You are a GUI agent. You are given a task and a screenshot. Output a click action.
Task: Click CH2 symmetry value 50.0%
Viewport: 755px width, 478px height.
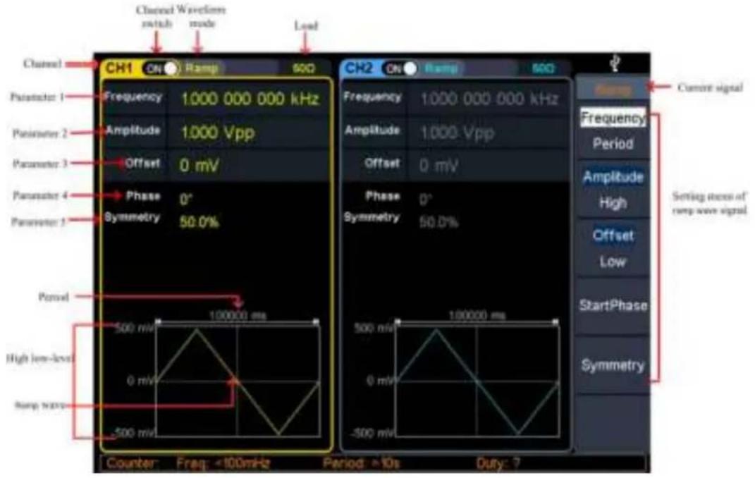click(438, 222)
